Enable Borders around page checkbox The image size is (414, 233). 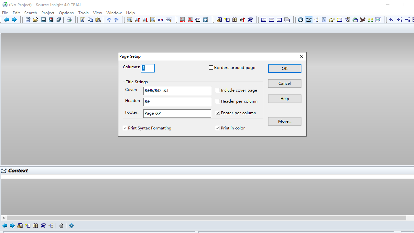pos(211,68)
